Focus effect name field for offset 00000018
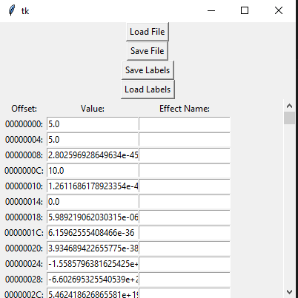 (x=185, y=217)
